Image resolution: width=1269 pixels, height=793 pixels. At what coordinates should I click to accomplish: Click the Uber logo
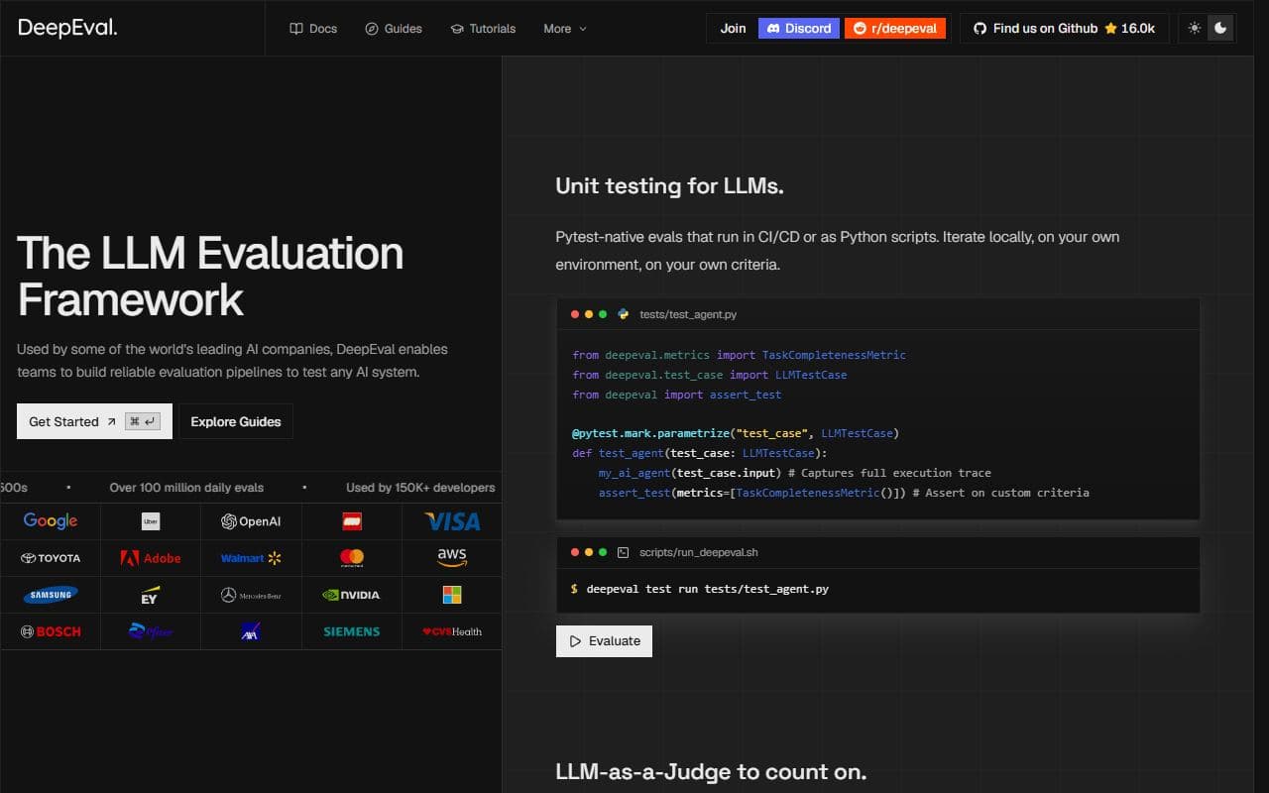(x=151, y=520)
